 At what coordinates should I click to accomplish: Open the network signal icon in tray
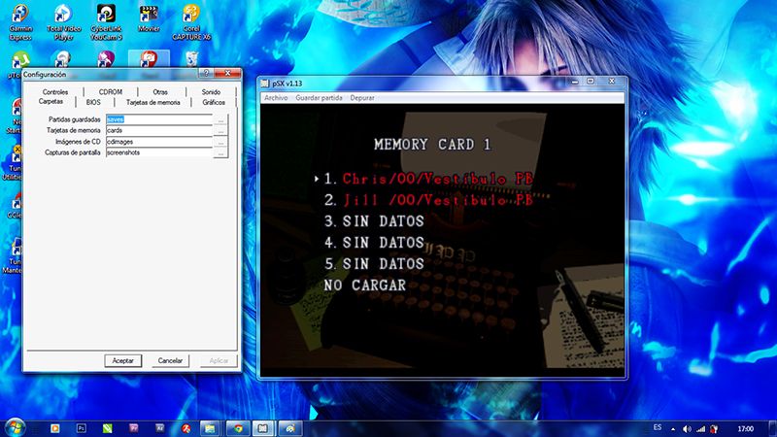[700, 429]
